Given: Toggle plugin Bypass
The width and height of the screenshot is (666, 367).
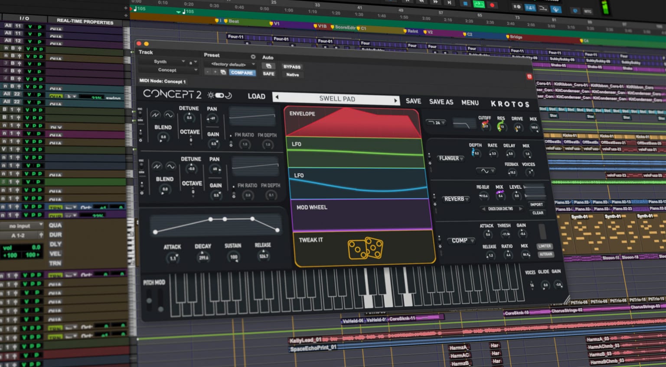Looking at the screenshot, I should pos(292,67).
